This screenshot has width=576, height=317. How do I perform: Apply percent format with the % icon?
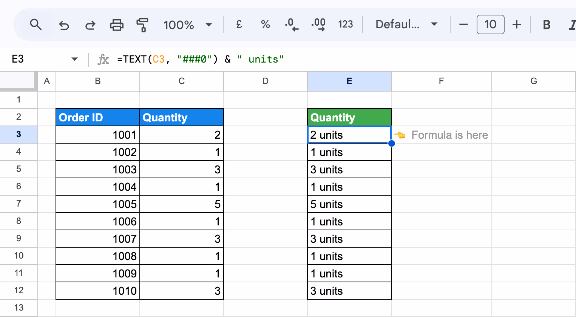(266, 25)
